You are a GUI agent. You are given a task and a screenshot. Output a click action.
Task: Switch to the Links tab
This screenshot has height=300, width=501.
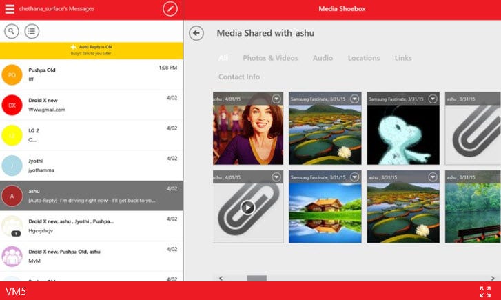coord(403,58)
